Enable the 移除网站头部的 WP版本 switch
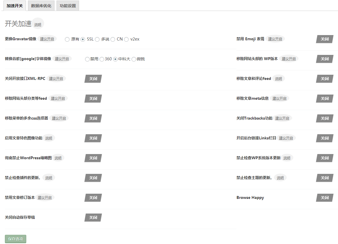The image size is (338, 244). 325,59
